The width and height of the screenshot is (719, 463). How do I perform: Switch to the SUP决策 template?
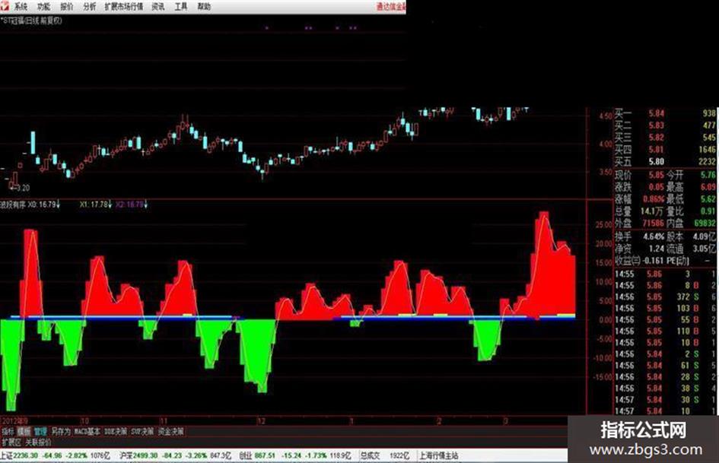point(142,431)
